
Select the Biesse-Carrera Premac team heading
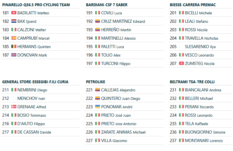193,5
